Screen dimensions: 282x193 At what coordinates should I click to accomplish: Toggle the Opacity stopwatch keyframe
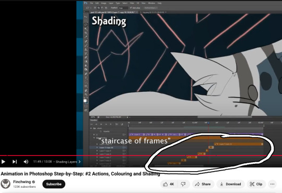[101, 131]
